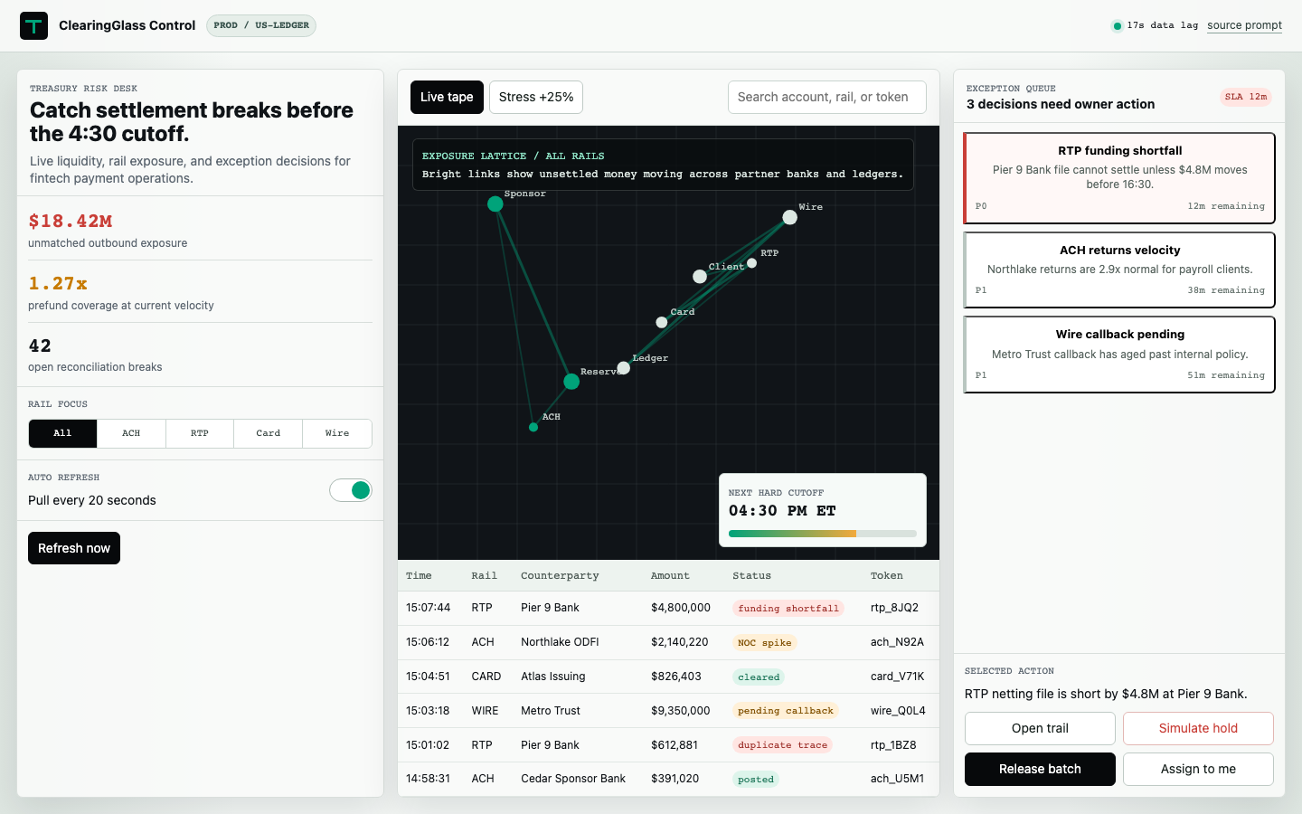Click the NOC spike status pill
The image size is (1302, 814).
765,643
